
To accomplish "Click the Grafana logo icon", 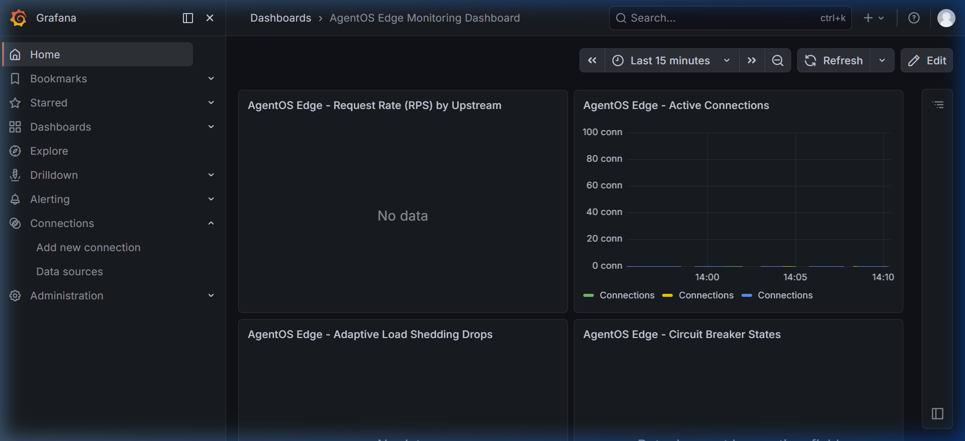I will (19, 18).
